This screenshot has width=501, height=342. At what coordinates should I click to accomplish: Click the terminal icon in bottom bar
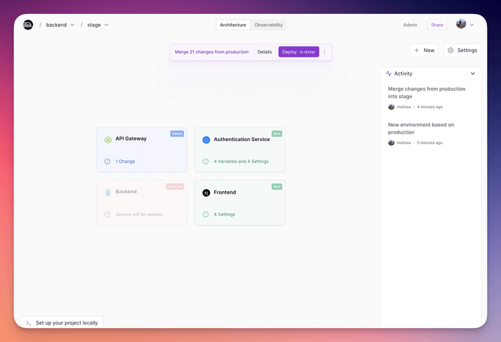29,323
